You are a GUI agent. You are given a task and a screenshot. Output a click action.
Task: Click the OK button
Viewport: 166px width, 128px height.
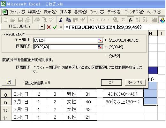pyautogui.click(x=111, y=83)
